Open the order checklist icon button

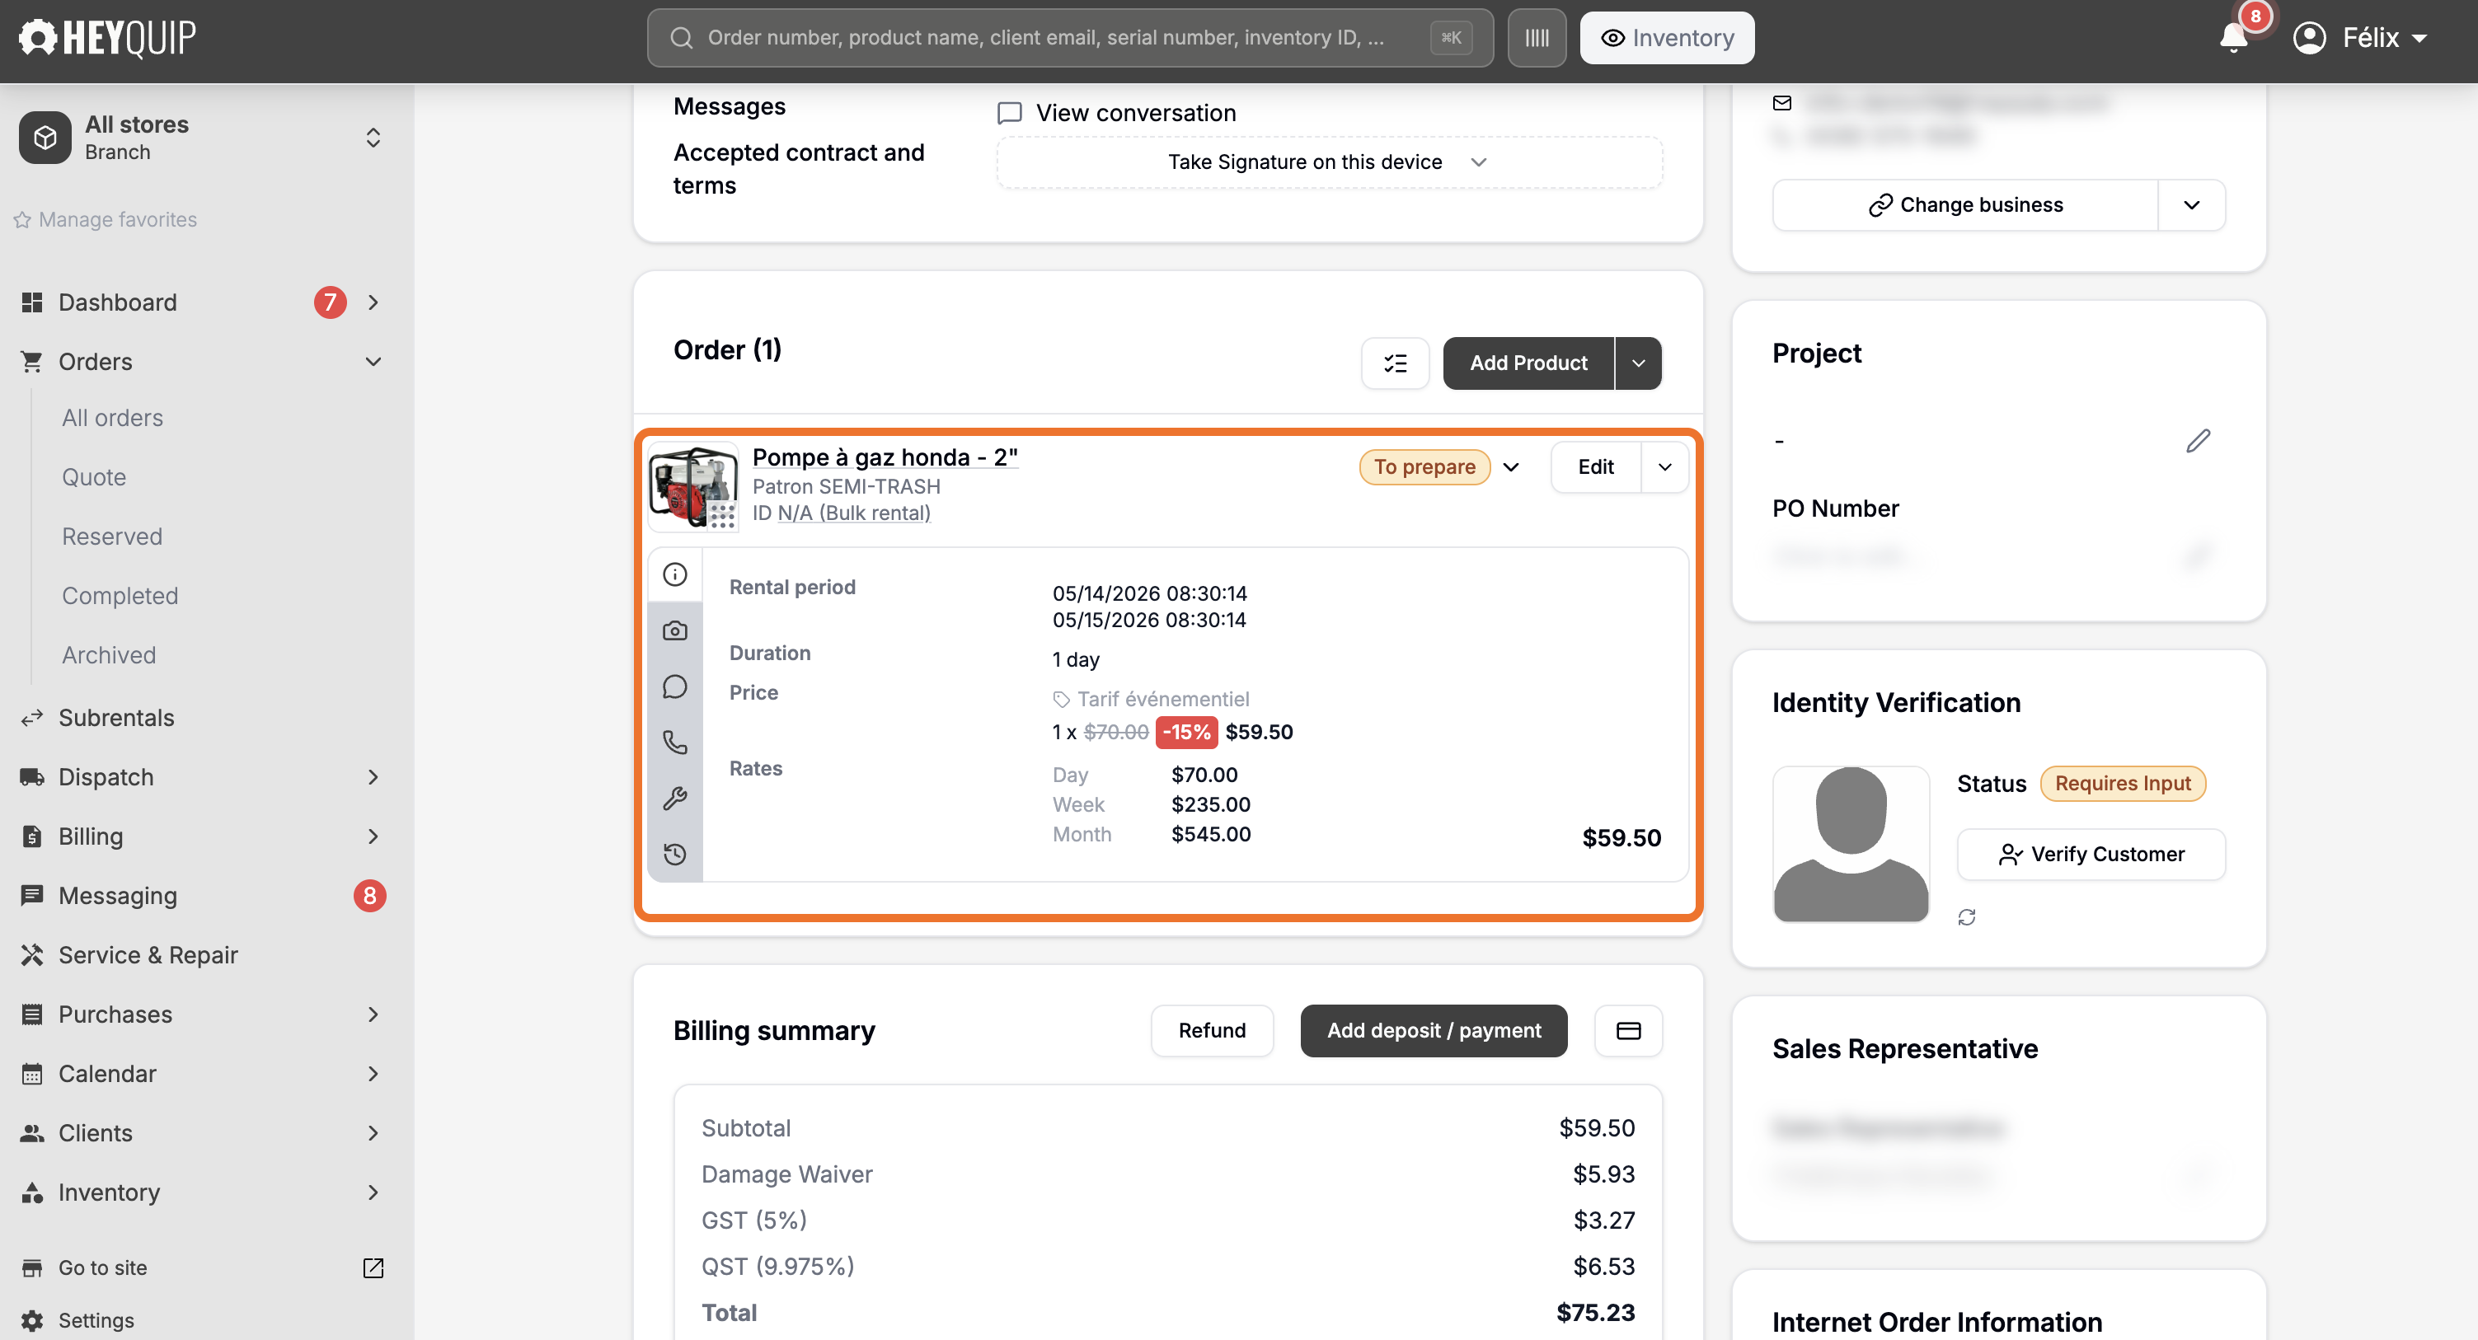[x=1395, y=363]
